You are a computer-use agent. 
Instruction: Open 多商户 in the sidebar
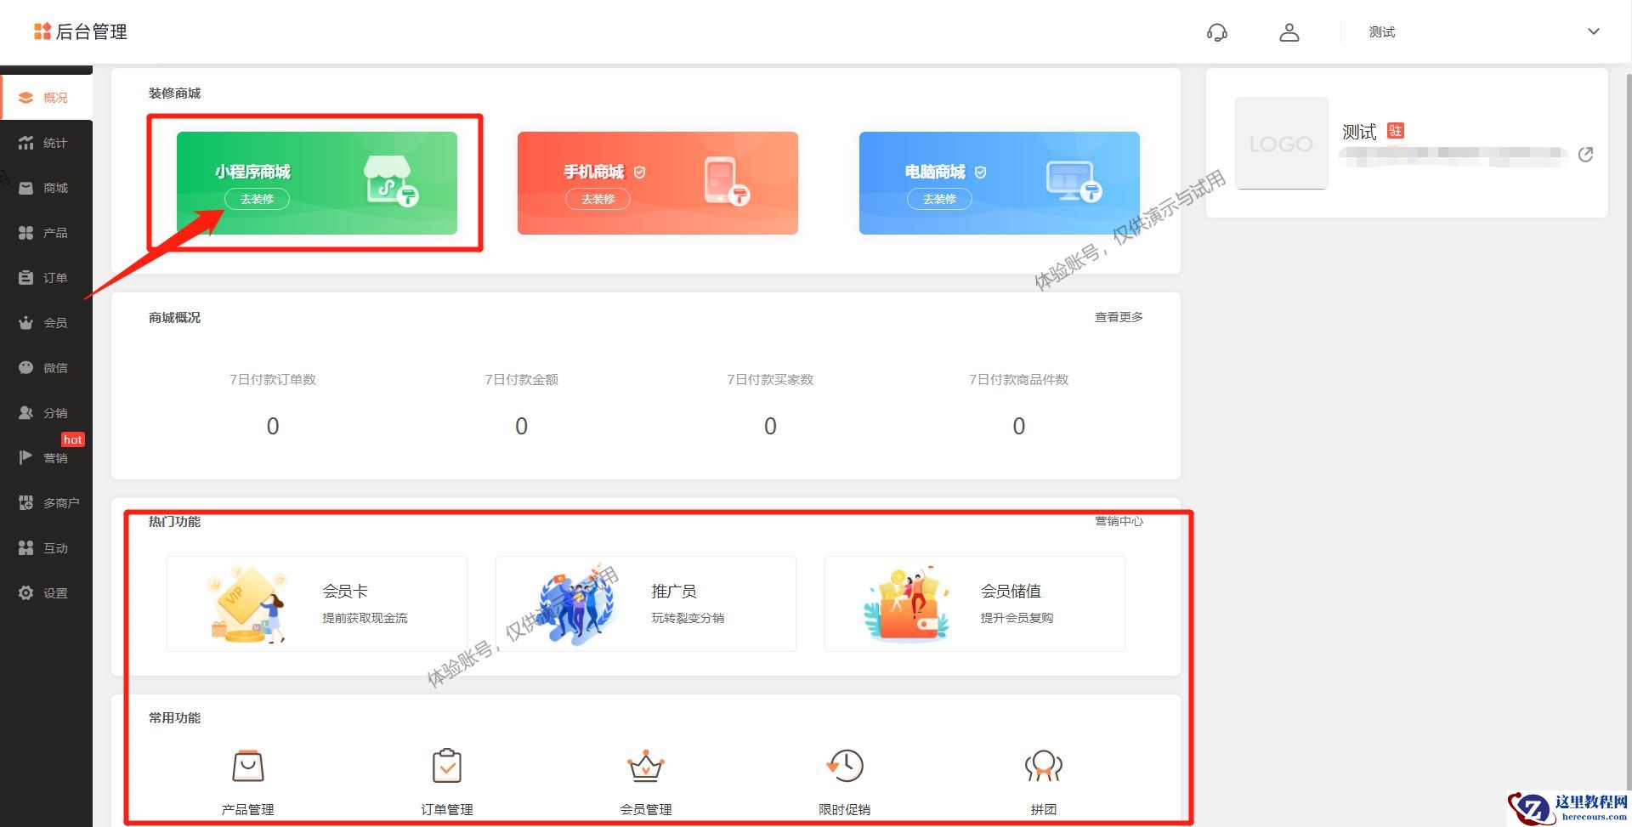pos(46,503)
